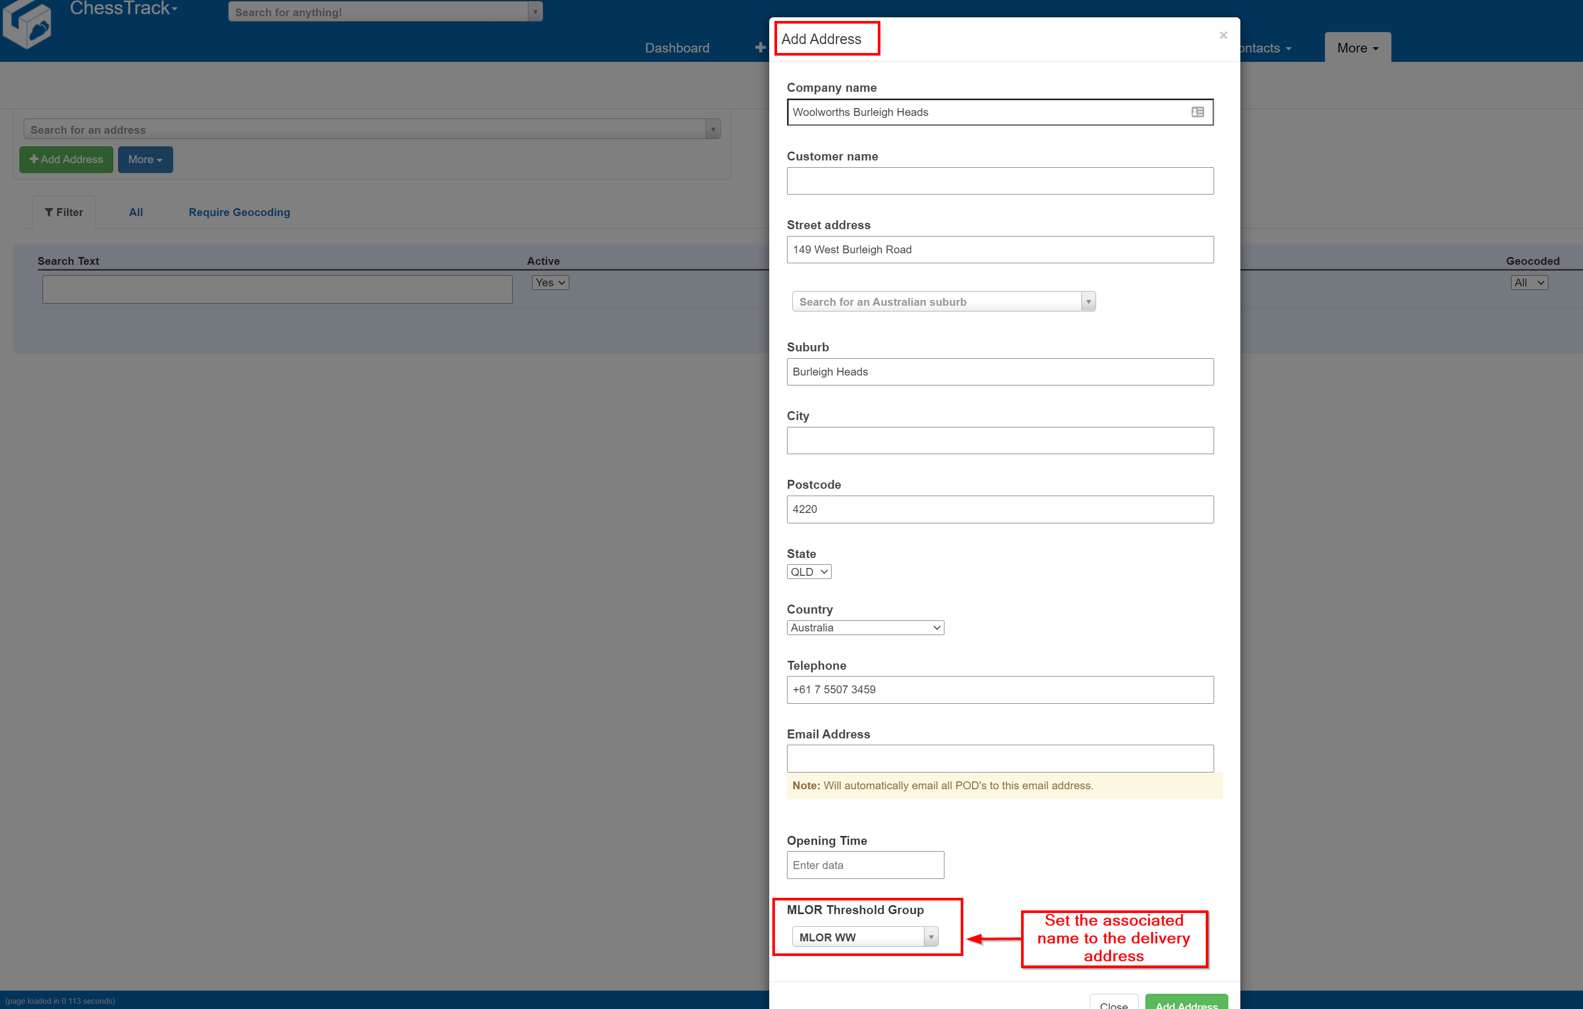
Task: Open the Geocoded filter set to All
Action: [x=1528, y=283]
